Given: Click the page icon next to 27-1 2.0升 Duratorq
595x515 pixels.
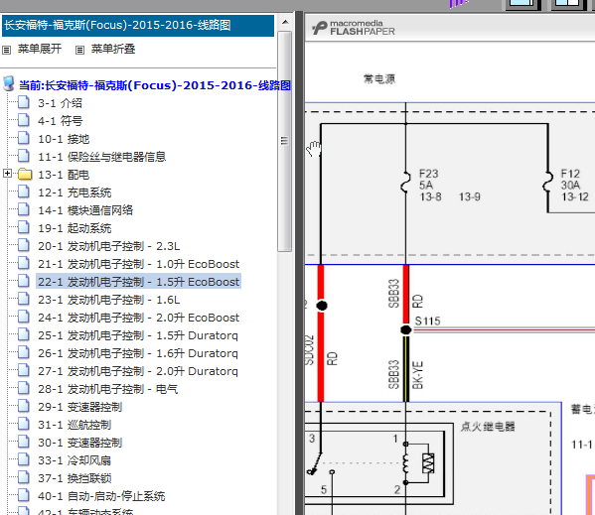Looking at the screenshot, I should [24, 370].
